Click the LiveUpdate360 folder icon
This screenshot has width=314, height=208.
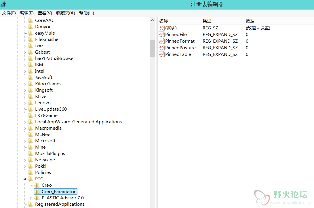(31, 109)
